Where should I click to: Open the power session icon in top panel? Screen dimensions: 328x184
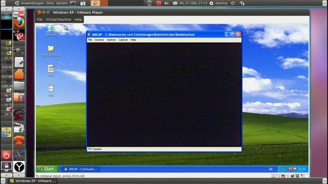point(233,3)
